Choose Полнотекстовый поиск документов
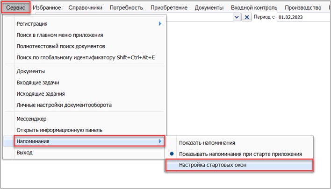This screenshot has width=331, height=189. coord(60,46)
